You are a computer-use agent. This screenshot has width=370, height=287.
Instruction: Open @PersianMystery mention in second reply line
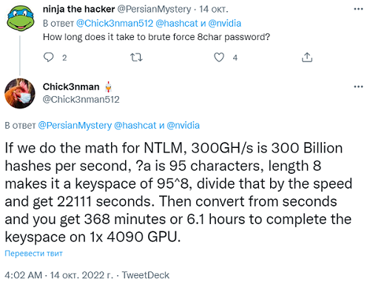click(x=75, y=126)
